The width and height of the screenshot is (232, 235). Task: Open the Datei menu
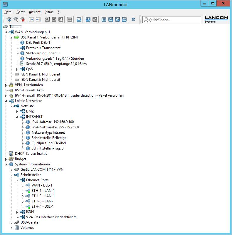tap(8, 12)
